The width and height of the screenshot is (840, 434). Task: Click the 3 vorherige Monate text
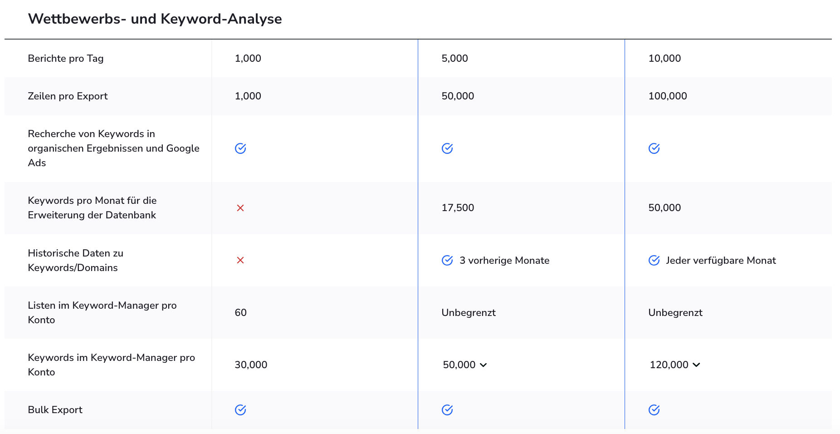[504, 261]
